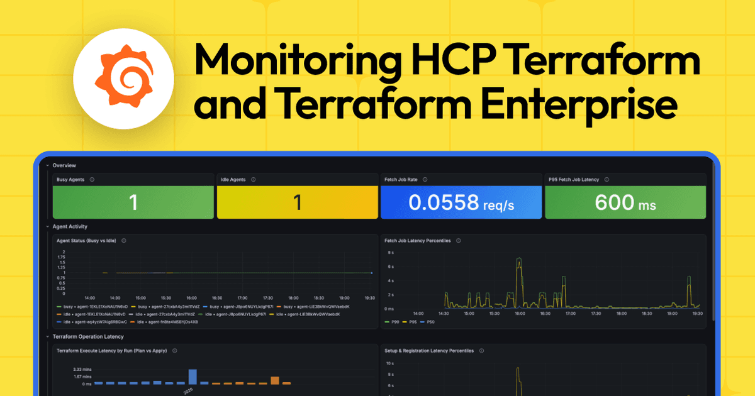This screenshot has height=396, width=755.
Task: Collapse the Terraform Operation Latency row
Action: pyautogui.click(x=47, y=337)
